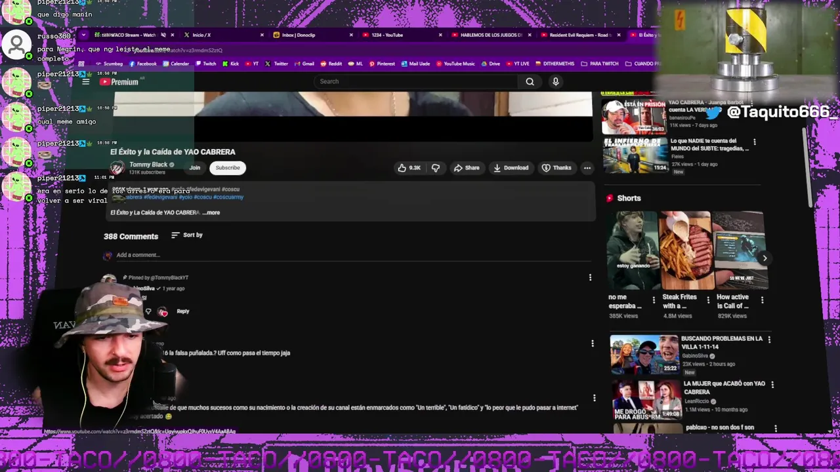Screen dimensions: 840x472
Task: Click the Join channel button
Action: pyautogui.click(x=195, y=168)
